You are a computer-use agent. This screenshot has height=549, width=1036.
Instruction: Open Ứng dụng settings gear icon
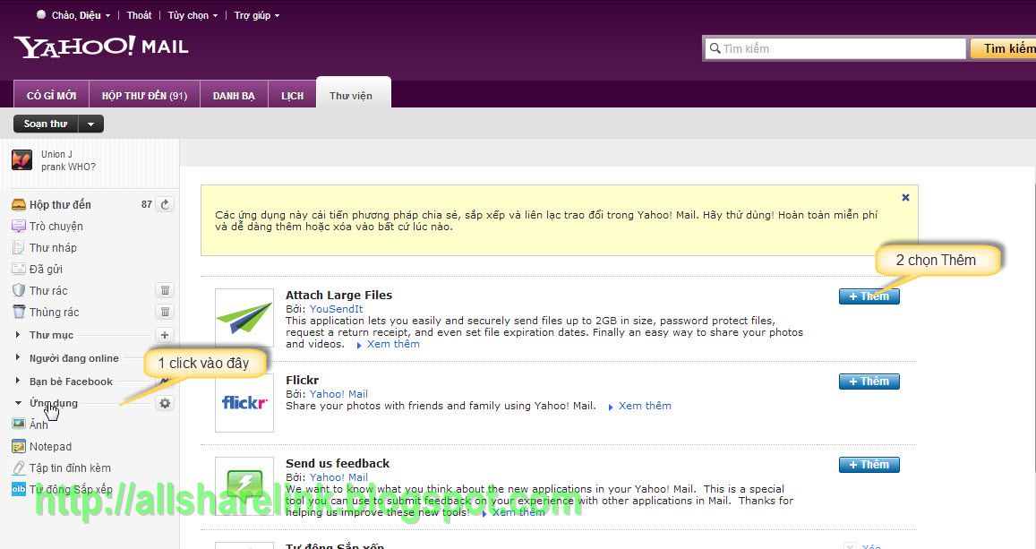click(165, 403)
